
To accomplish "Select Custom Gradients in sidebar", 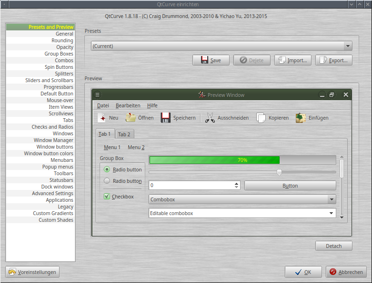I will click(x=40, y=213).
